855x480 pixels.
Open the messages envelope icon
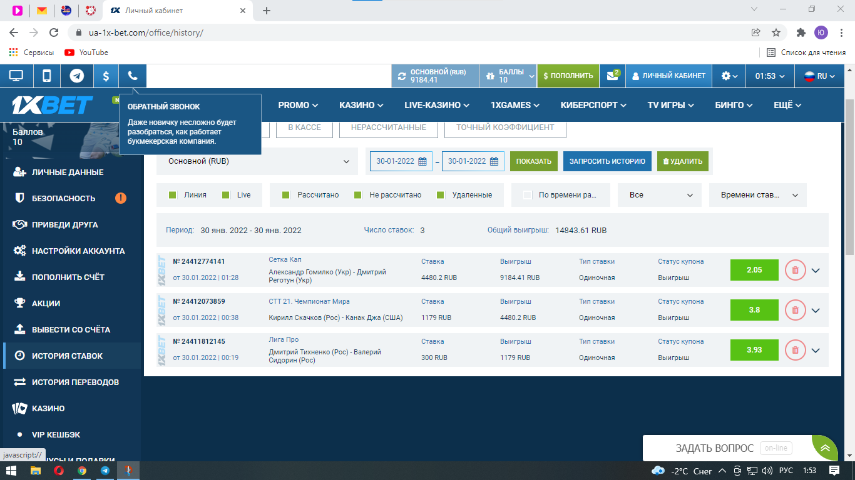coord(612,76)
